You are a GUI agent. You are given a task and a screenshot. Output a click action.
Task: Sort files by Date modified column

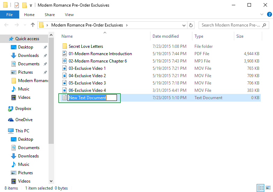coord(165,36)
